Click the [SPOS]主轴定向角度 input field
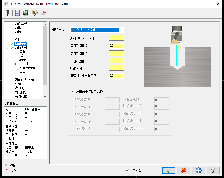224x178 pixels. coord(116,76)
